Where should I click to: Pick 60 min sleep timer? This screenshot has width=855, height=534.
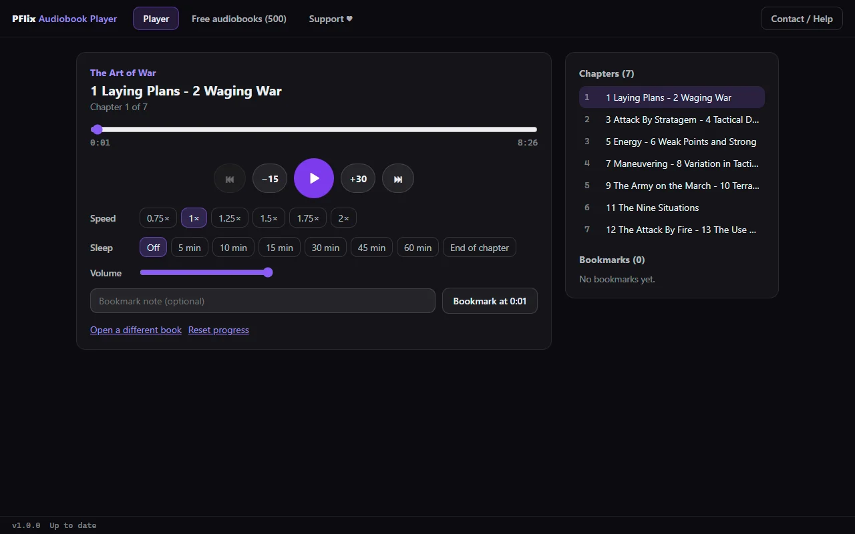[x=418, y=248]
